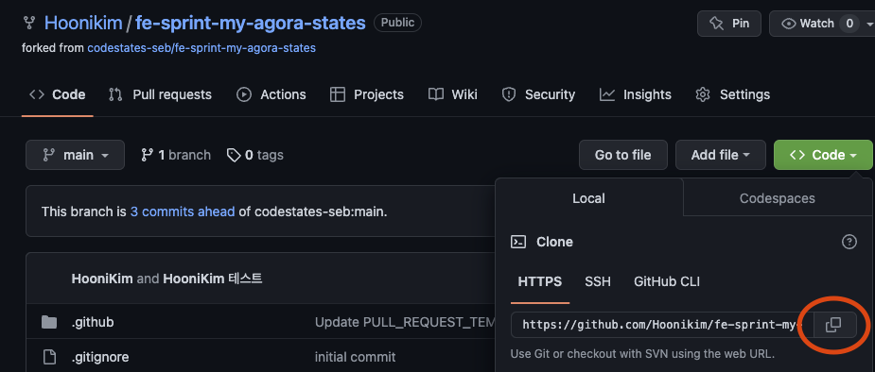This screenshot has height=372, width=875.
Task: Click the Go to file button
Action: click(x=622, y=155)
